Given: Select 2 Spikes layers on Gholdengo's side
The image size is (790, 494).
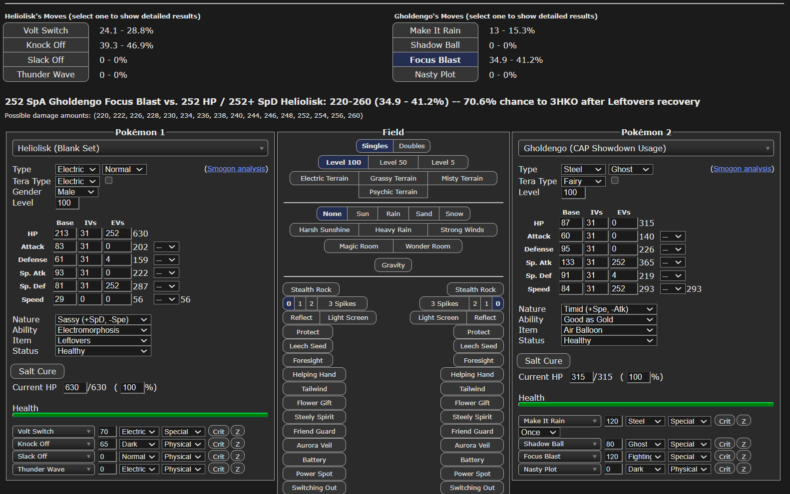Looking at the screenshot, I should (475, 304).
